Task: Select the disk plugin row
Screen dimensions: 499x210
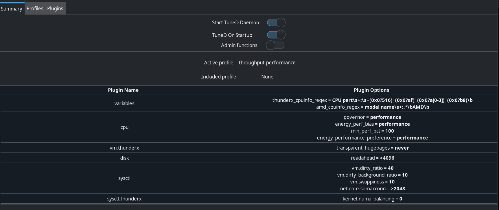Action: 124,158
